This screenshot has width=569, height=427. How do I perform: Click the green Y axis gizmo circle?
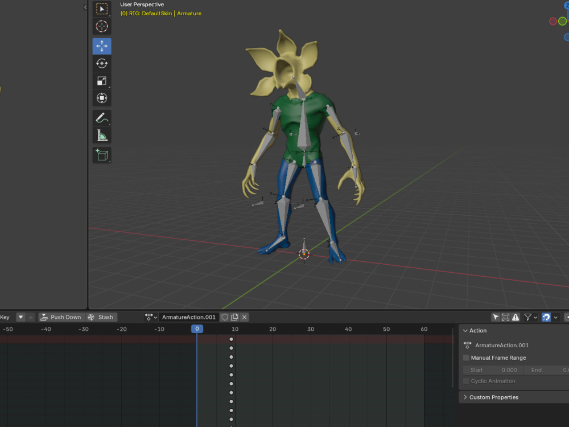[x=562, y=21]
